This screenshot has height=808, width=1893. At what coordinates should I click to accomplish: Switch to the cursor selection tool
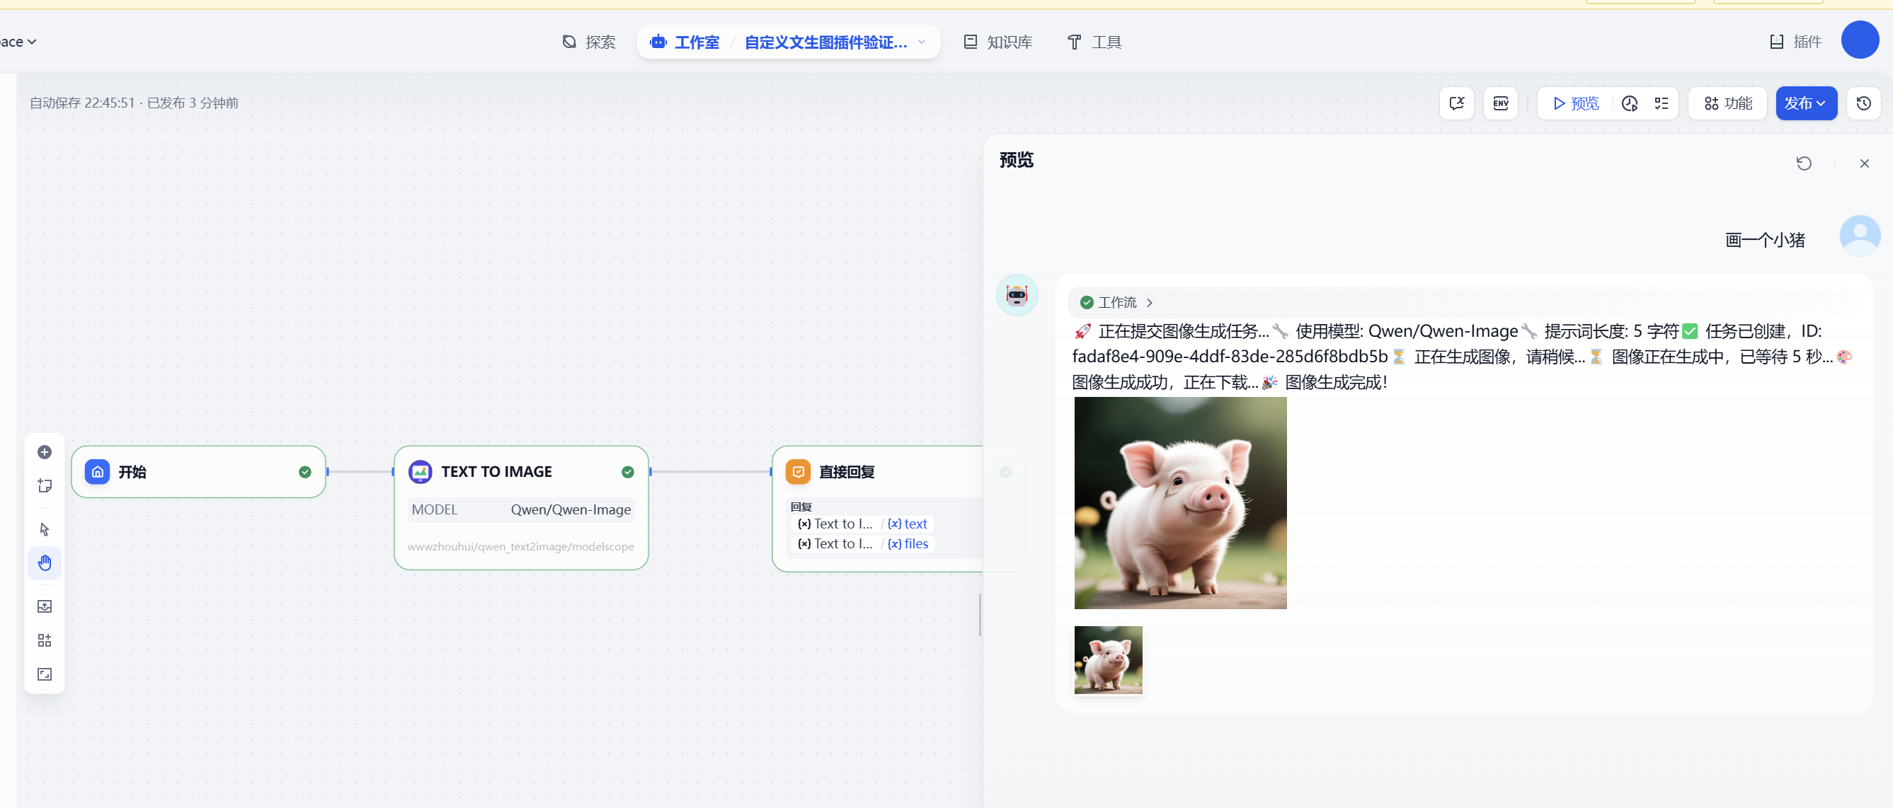[x=44, y=529]
